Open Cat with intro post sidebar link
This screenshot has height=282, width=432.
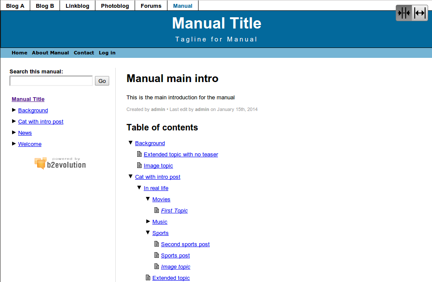click(x=41, y=121)
